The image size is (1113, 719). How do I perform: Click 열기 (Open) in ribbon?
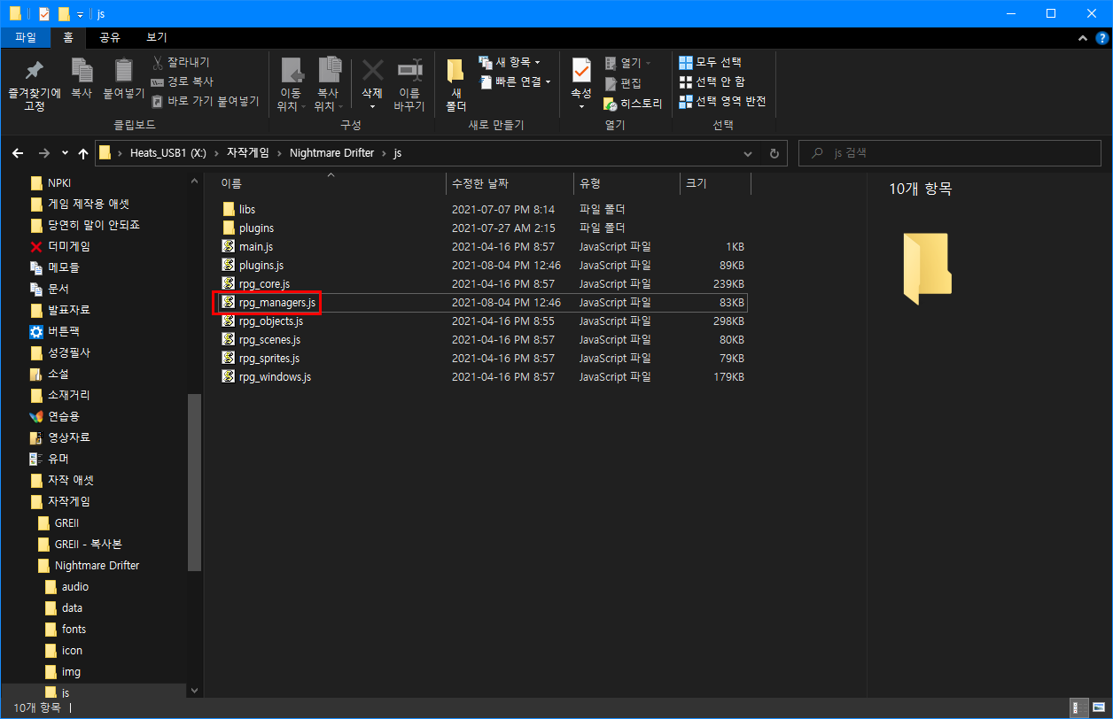click(628, 63)
